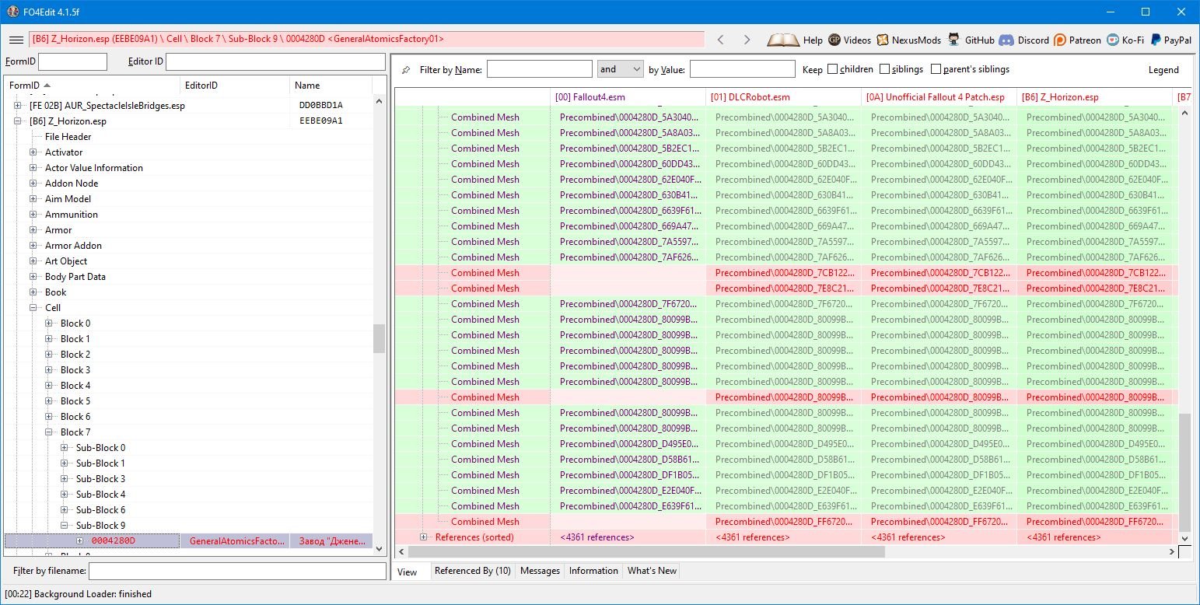Switch to the Referenced By (10) tab
1200x605 pixels.
tap(472, 571)
